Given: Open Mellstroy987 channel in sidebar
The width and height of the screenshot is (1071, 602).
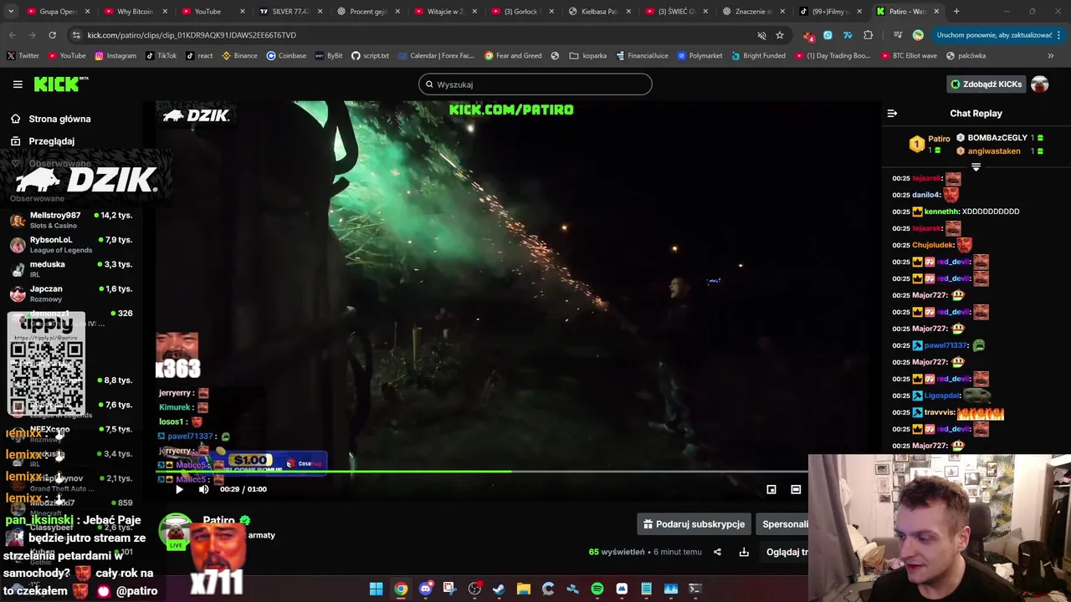Looking at the screenshot, I should (x=71, y=220).
